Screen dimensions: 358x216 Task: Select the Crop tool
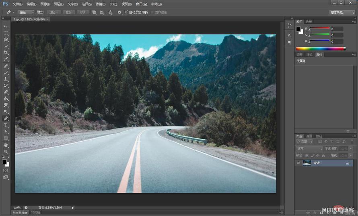coord(6,52)
